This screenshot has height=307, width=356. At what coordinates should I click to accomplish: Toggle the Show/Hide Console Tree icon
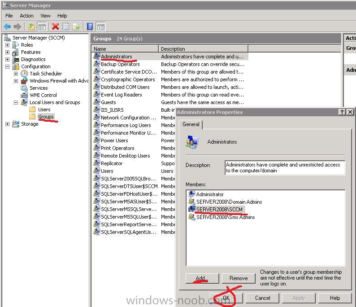pyautogui.click(x=42, y=27)
